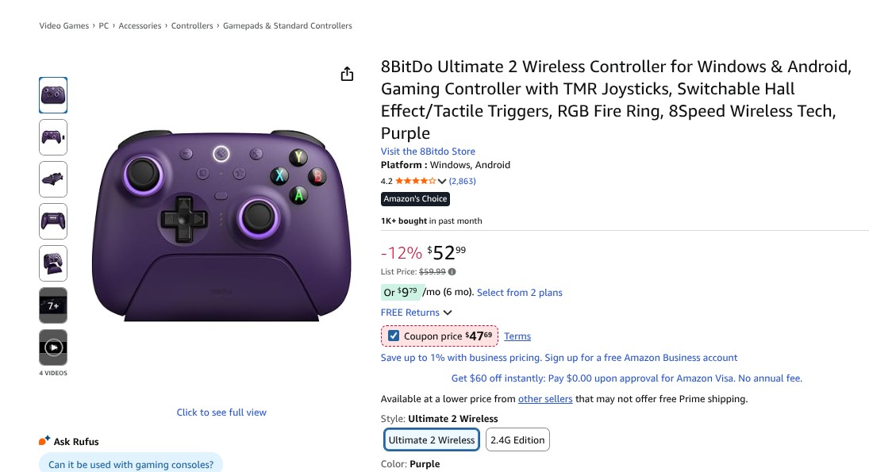The width and height of the screenshot is (869, 472).
Task: Uncheck the Coupon price checkbox
Action: [x=394, y=336]
